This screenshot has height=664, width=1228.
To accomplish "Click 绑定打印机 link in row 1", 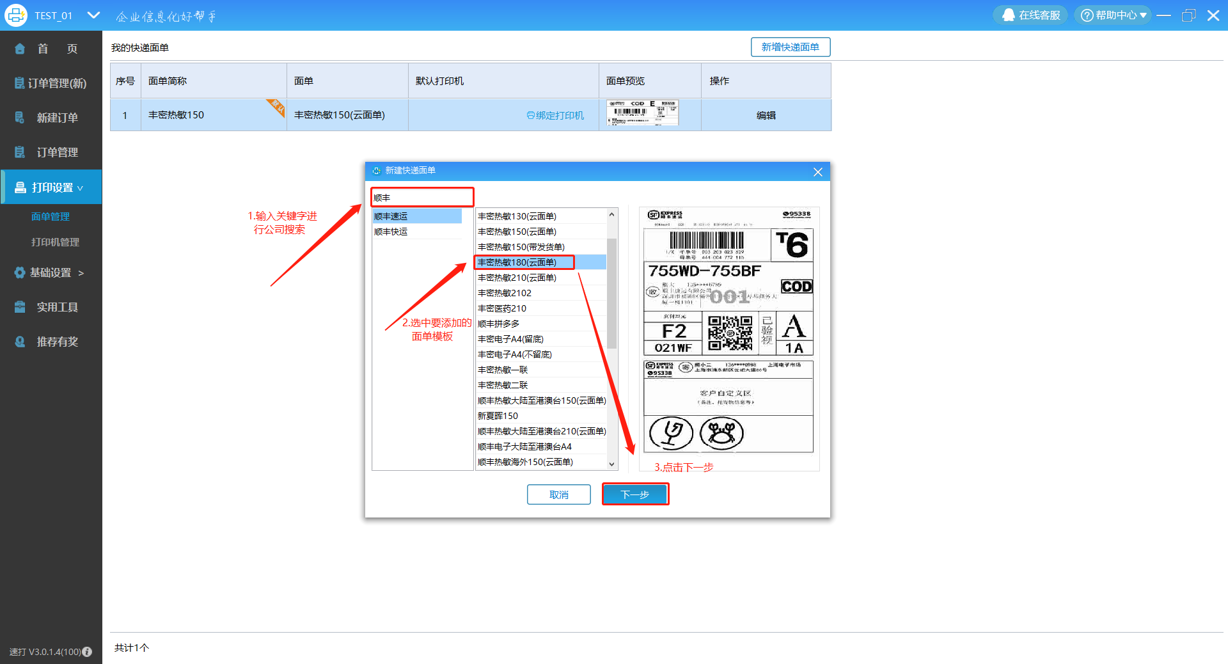I will coord(555,115).
